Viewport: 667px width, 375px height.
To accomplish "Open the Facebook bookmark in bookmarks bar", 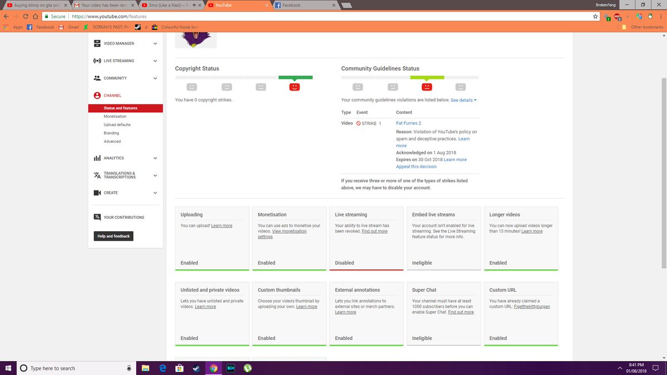I will point(41,27).
